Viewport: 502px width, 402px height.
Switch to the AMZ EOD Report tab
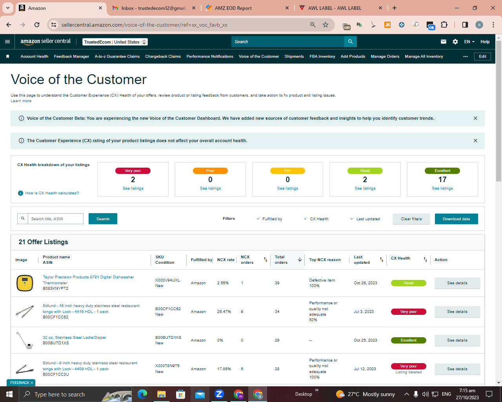[x=247, y=8]
